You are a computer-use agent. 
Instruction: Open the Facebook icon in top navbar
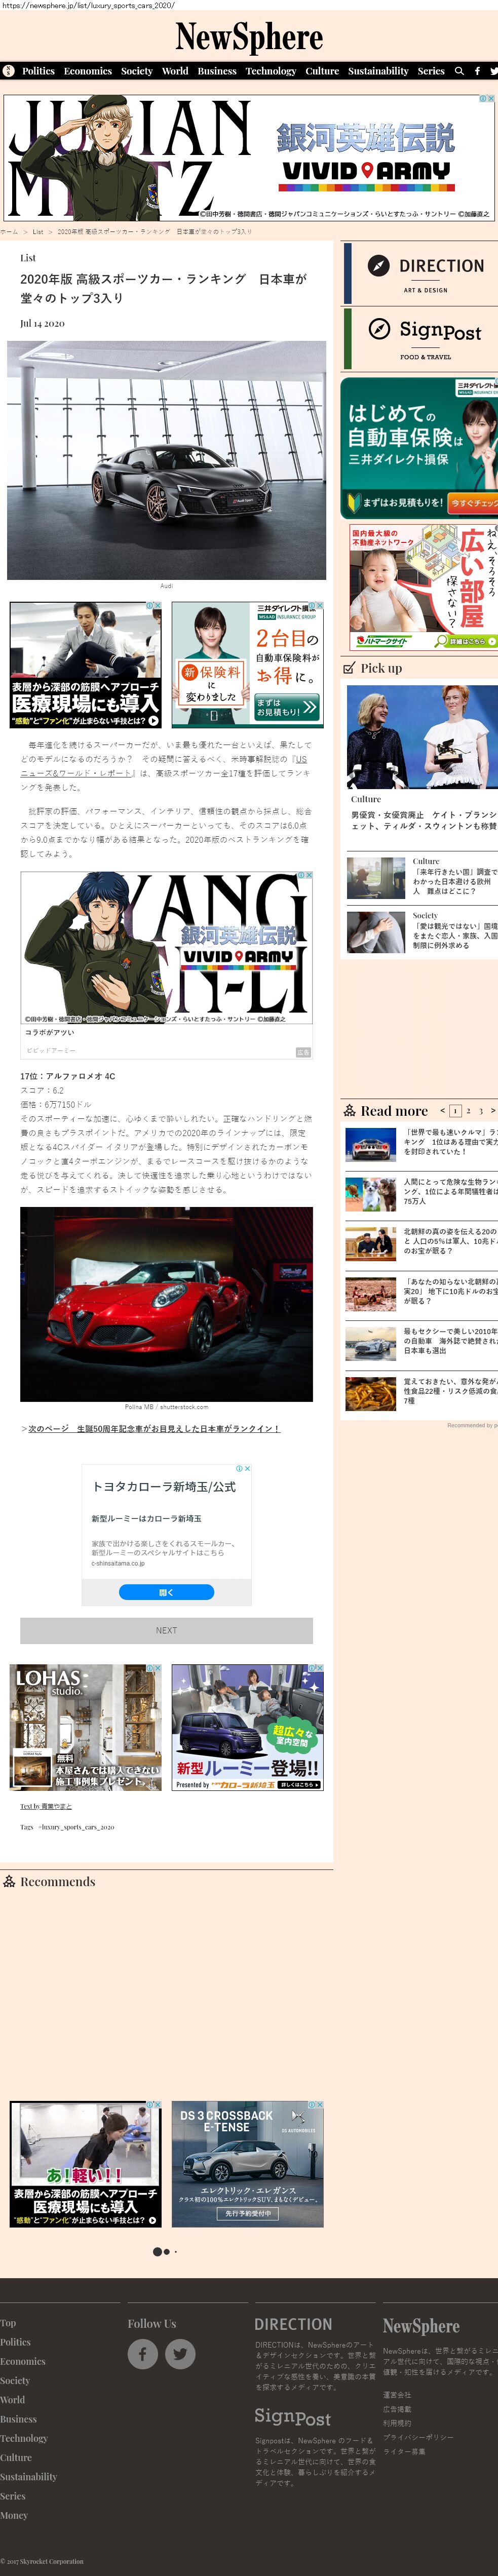tap(477, 71)
